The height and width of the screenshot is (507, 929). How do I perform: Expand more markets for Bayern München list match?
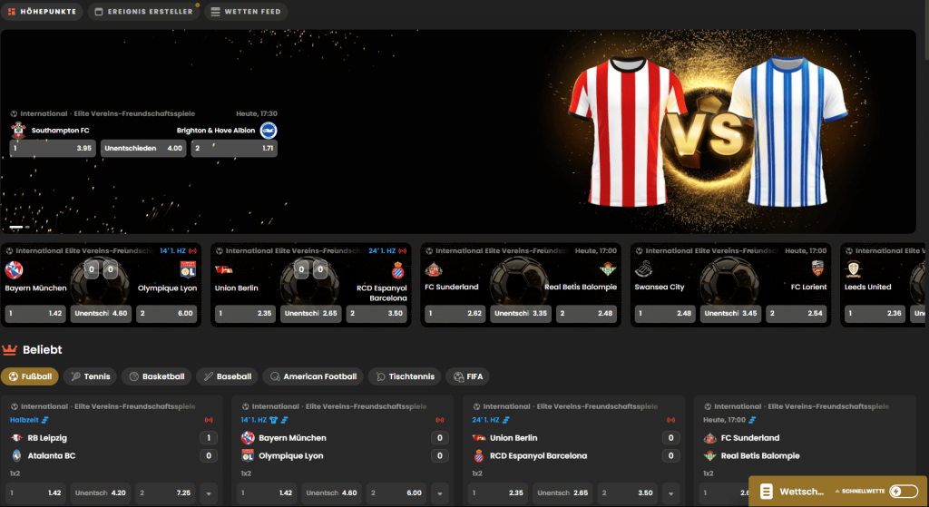[440, 493]
